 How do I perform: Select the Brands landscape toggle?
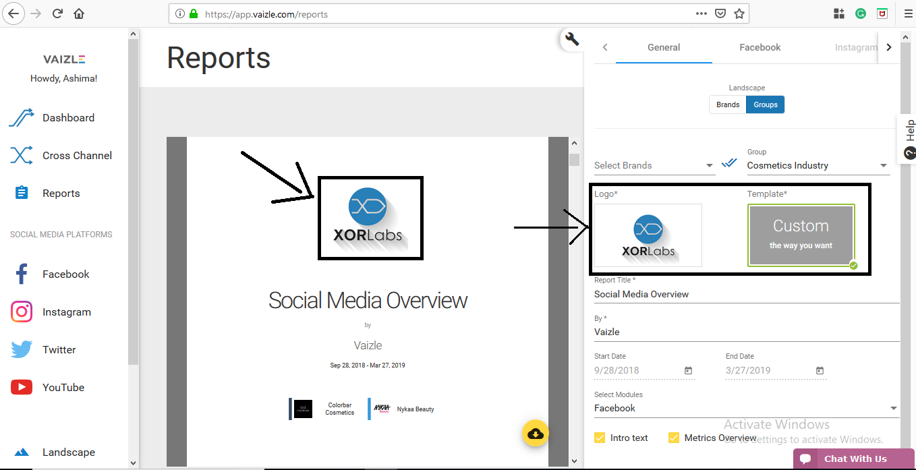tap(728, 105)
